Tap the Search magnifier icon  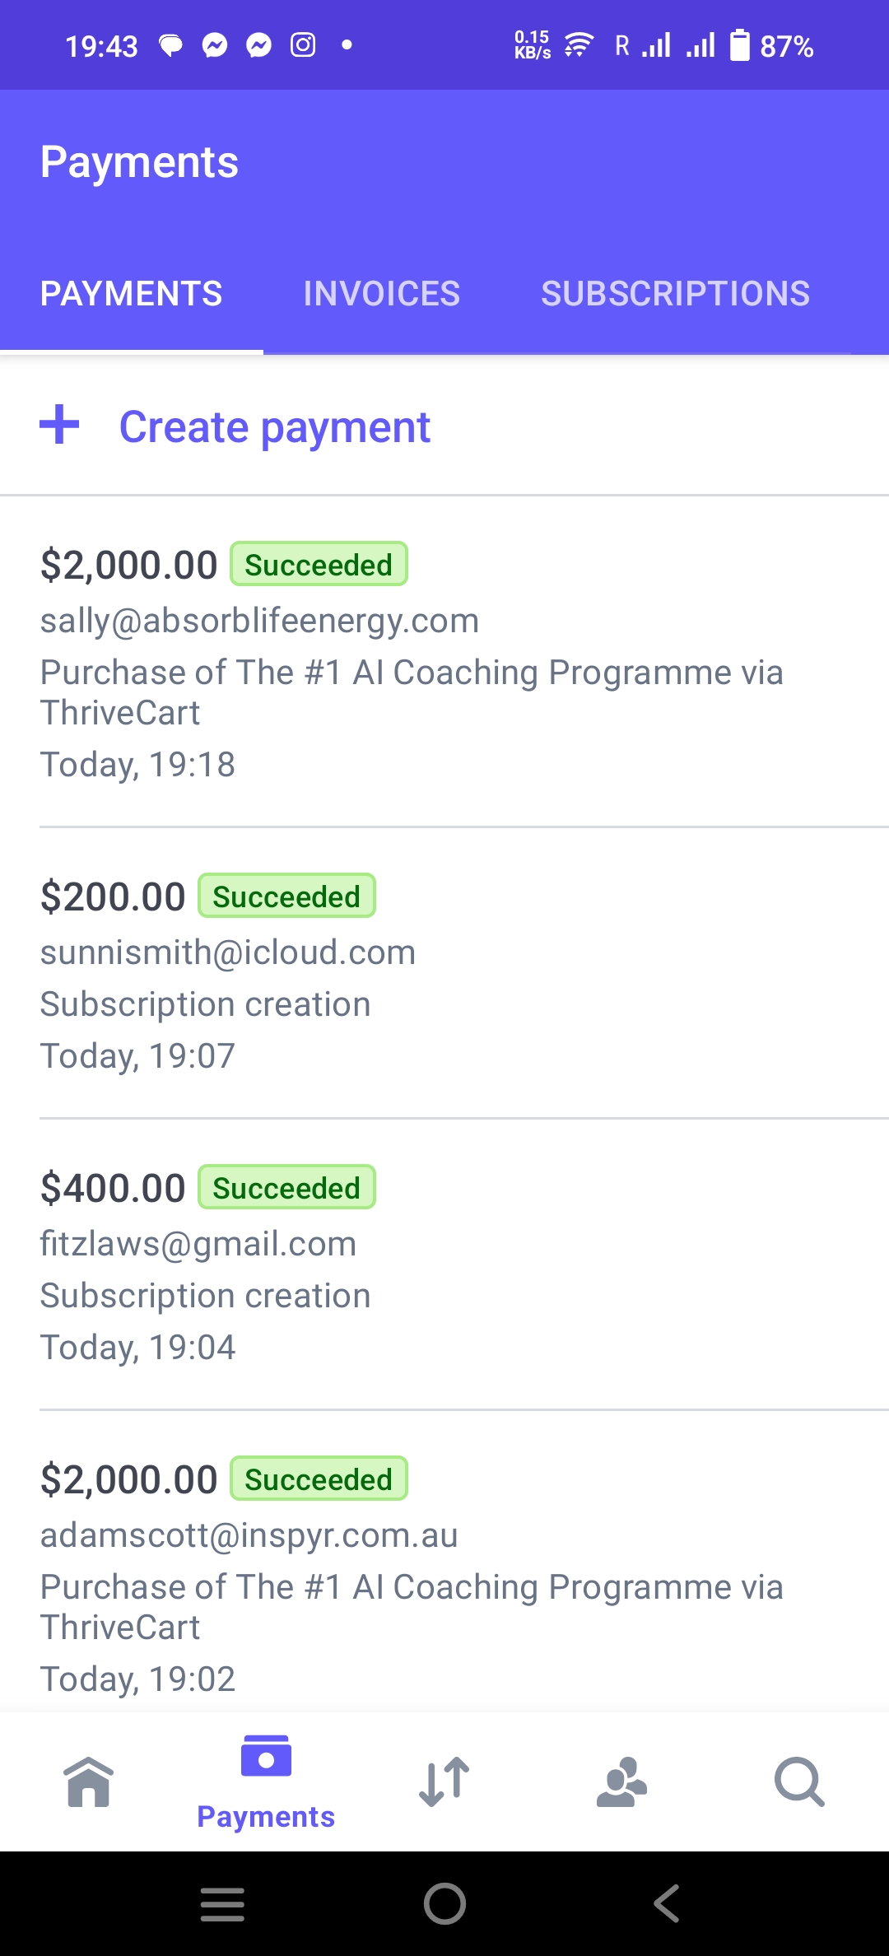pos(798,1781)
